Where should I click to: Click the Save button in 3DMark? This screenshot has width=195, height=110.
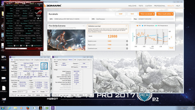point(132,14)
